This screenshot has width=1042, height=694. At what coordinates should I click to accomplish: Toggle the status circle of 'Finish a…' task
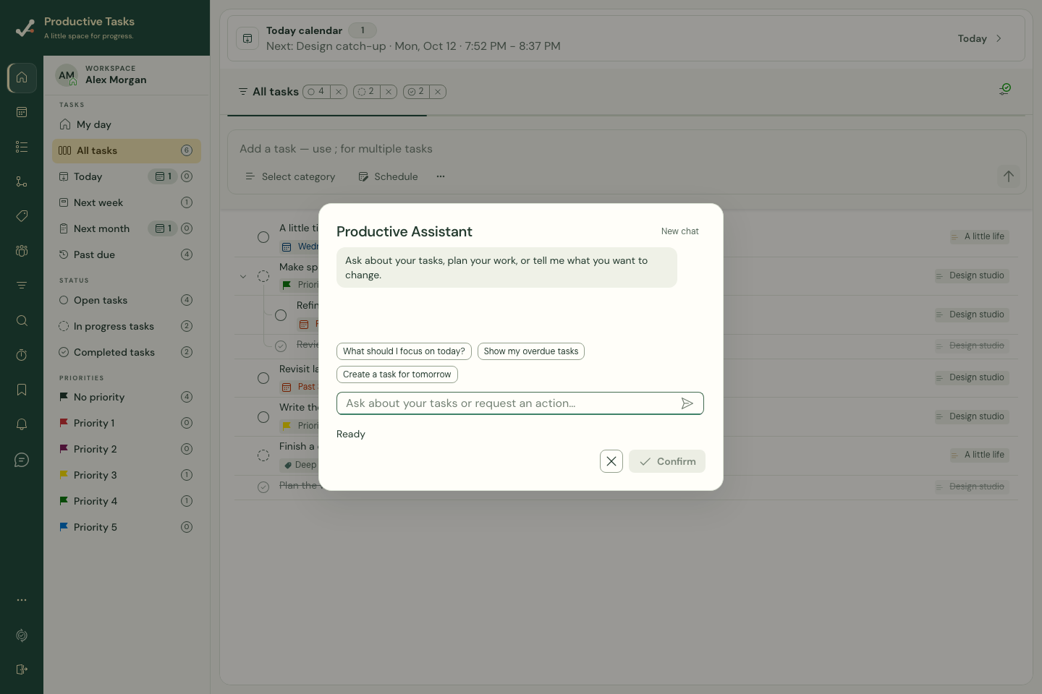(x=263, y=455)
